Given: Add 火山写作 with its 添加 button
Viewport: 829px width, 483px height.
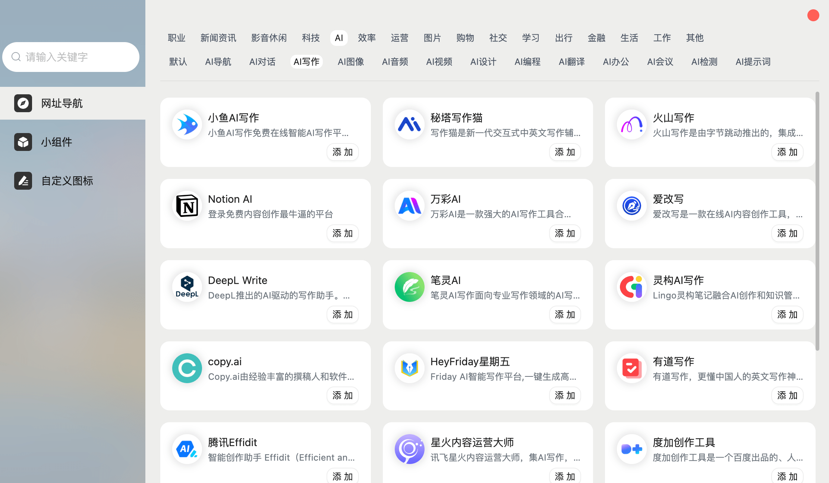Looking at the screenshot, I should click(787, 152).
